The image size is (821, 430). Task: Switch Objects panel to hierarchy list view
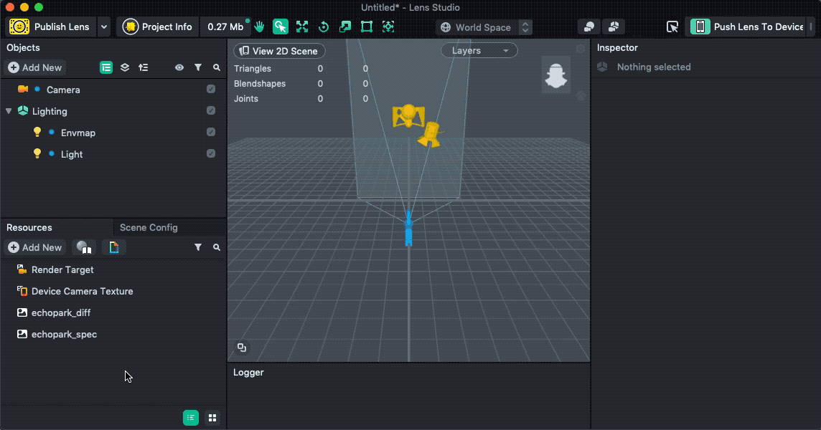(x=106, y=67)
